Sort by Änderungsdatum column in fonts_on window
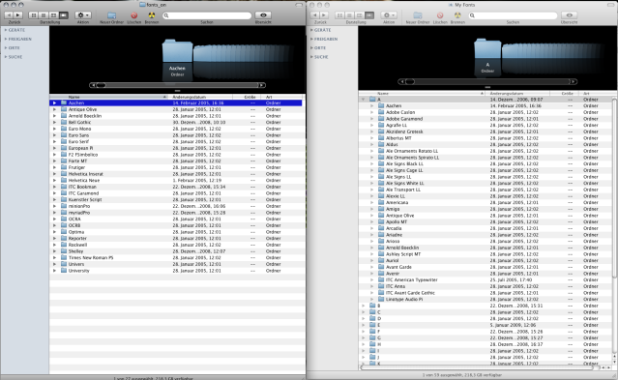This screenshot has height=380, width=618. pyautogui.click(x=201, y=97)
